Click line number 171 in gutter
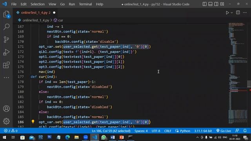This screenshot has height=141, width=251. (21, 47)
